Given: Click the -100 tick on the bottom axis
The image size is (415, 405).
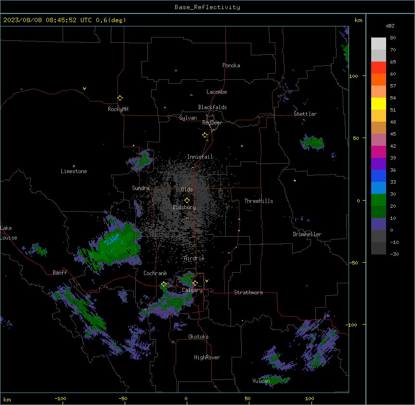Looking at the screenshot, I should pyautogui.click(x=60, y=398).
